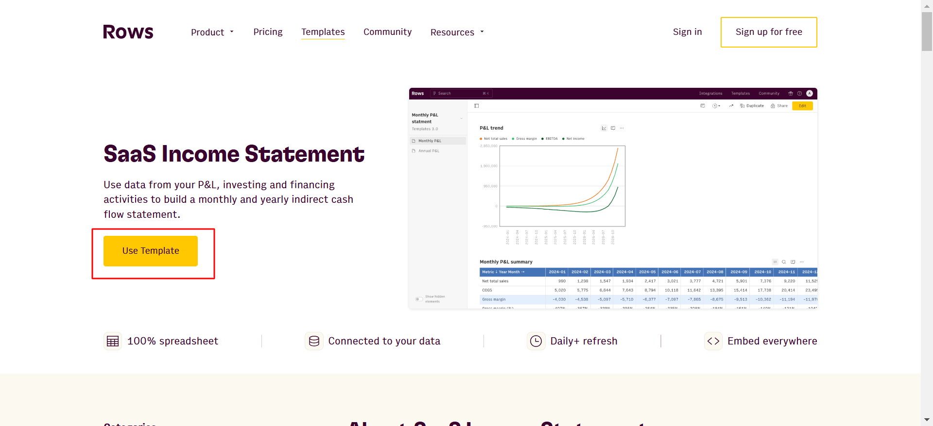Screen dimensions: 933x426
Task: Open the version history clock dropdown in preview
Action: [716, 106]
